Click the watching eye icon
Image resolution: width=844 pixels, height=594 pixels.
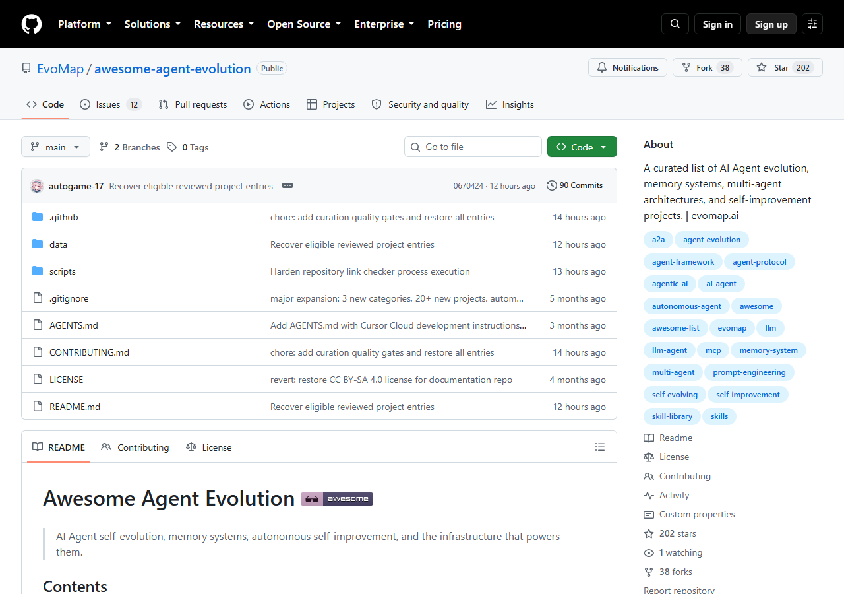tap(649, 552)
